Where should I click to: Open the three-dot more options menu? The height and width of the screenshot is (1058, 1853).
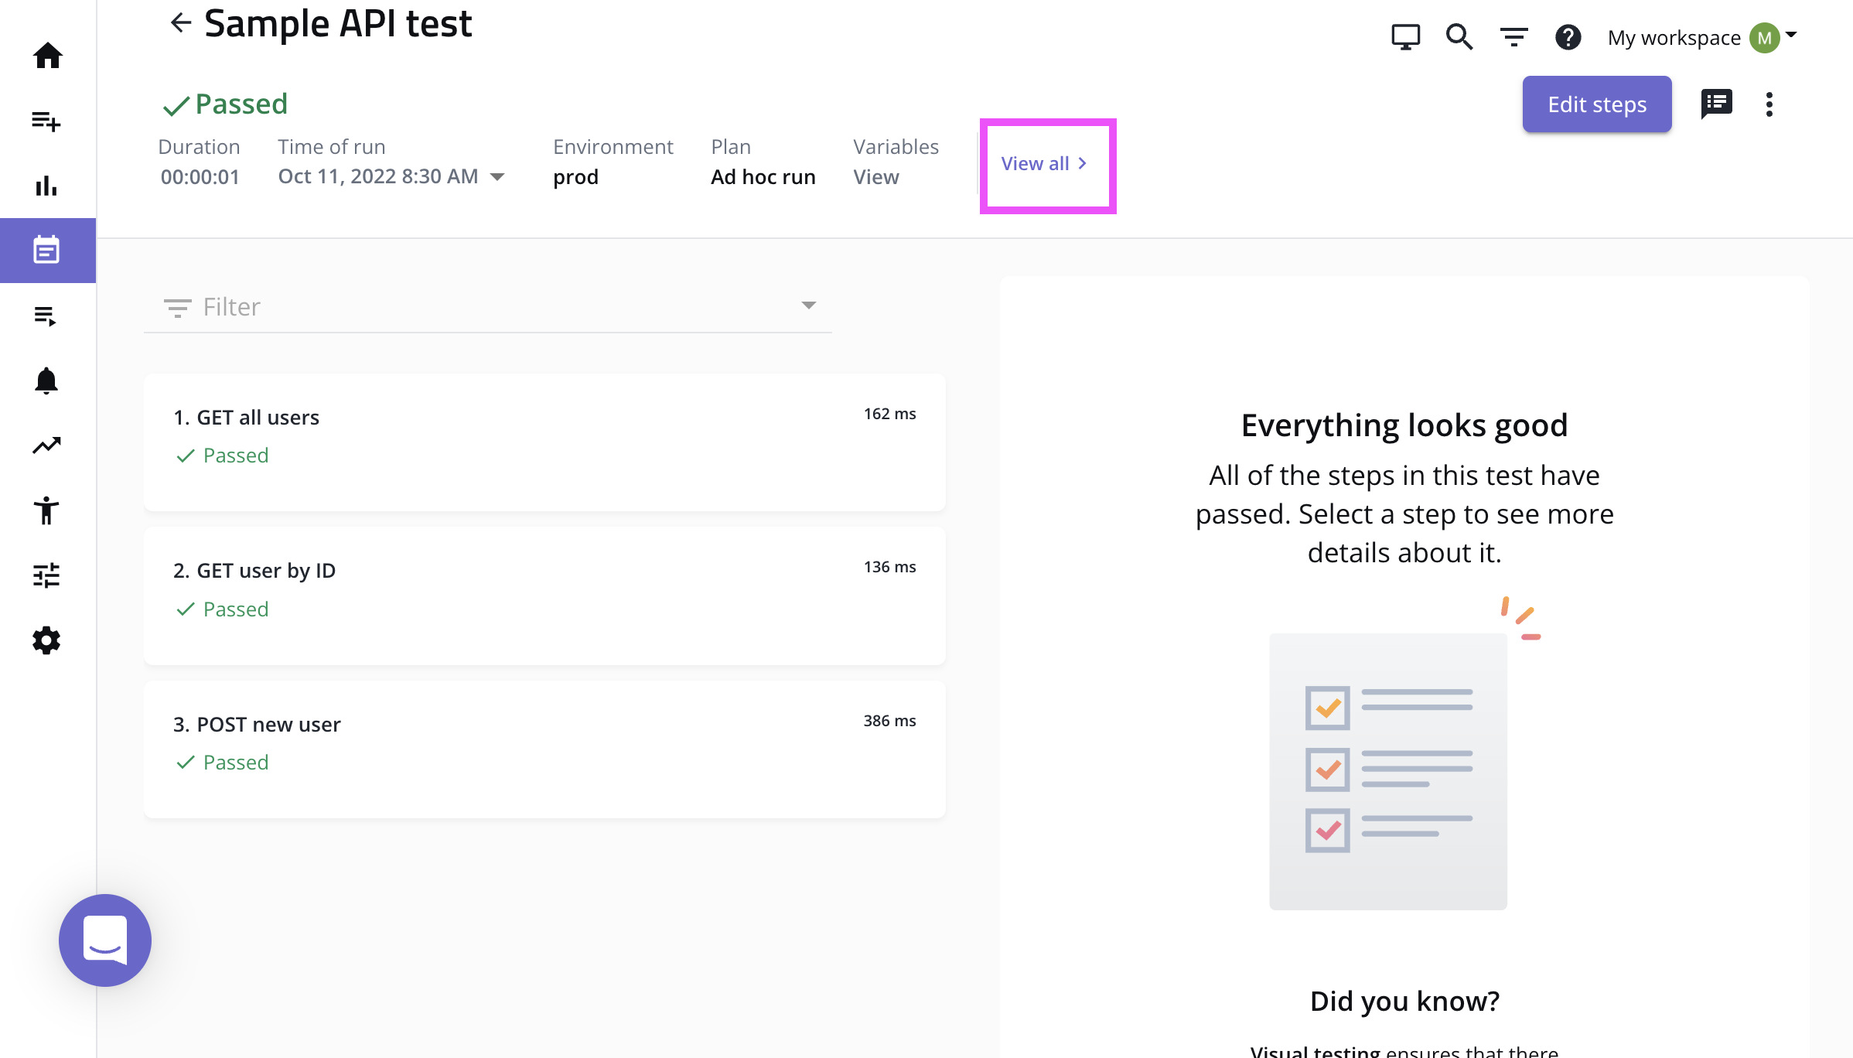[1769, 104]
